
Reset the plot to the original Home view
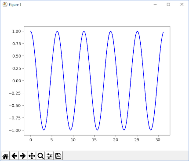[x=5, y=156]
